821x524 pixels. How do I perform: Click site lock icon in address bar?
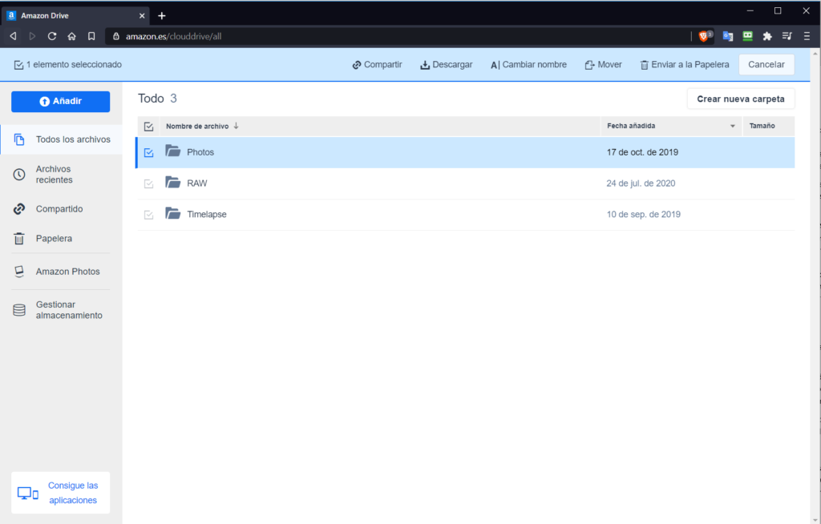click(x=116, y=36)
